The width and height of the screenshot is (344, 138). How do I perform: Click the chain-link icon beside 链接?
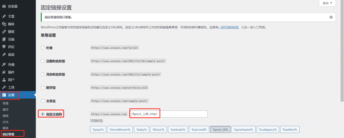point(4,32)
